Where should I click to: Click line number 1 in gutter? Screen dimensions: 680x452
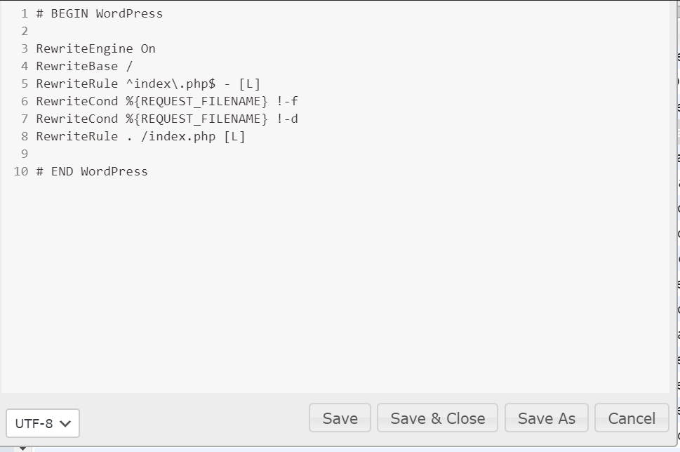25,13
